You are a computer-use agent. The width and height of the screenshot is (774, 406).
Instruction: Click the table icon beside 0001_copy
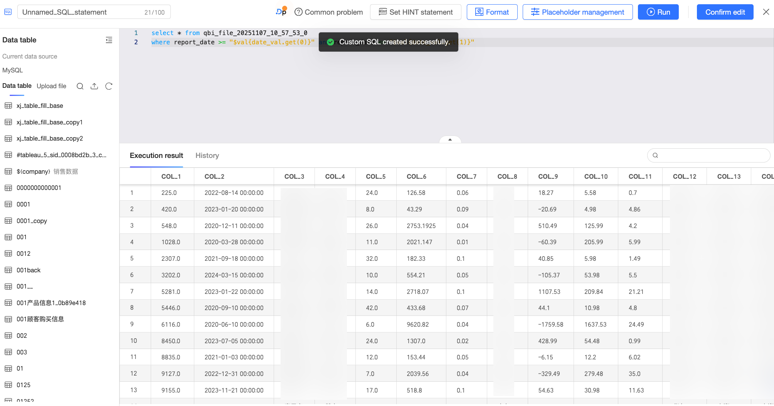(8, 221)
